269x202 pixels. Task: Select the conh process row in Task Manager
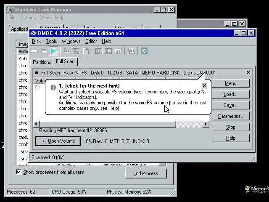[23, 144]
